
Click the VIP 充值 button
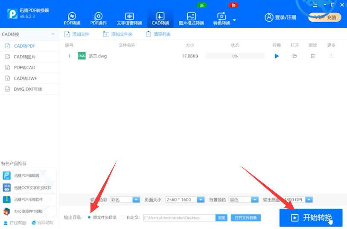click(x=325, y=17)
